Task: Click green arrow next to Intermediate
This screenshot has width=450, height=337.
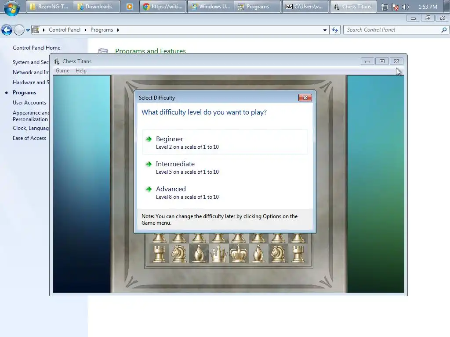Action: pyautogui.click(x=149, y=164)
